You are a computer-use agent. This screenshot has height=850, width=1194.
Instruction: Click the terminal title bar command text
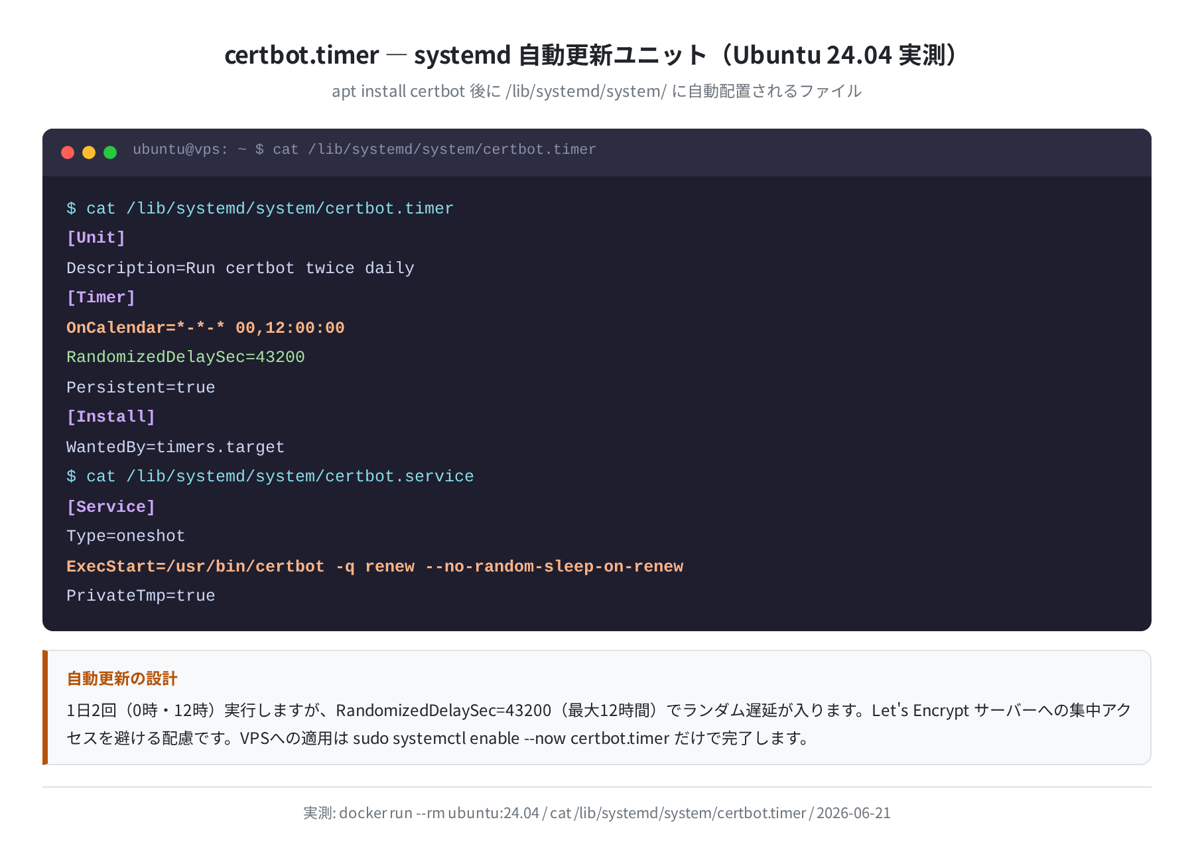coord(364,150)
